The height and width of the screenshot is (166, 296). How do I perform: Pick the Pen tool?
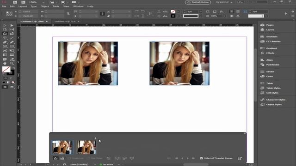coord(5,42)
